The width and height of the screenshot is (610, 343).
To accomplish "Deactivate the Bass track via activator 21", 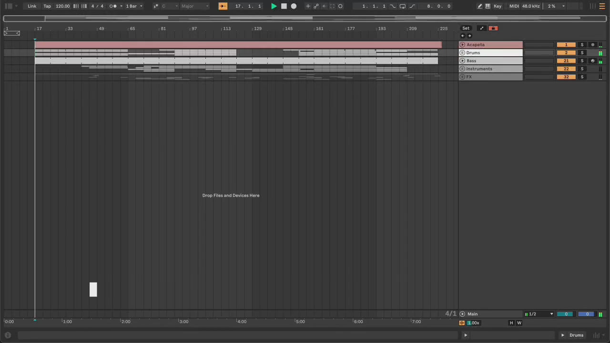I will click(566, 61).
